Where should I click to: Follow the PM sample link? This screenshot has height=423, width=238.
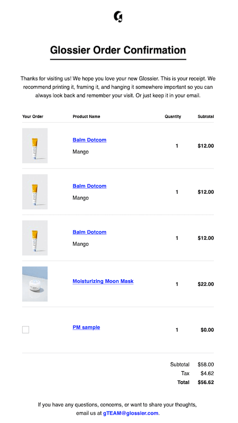point(86,327)
